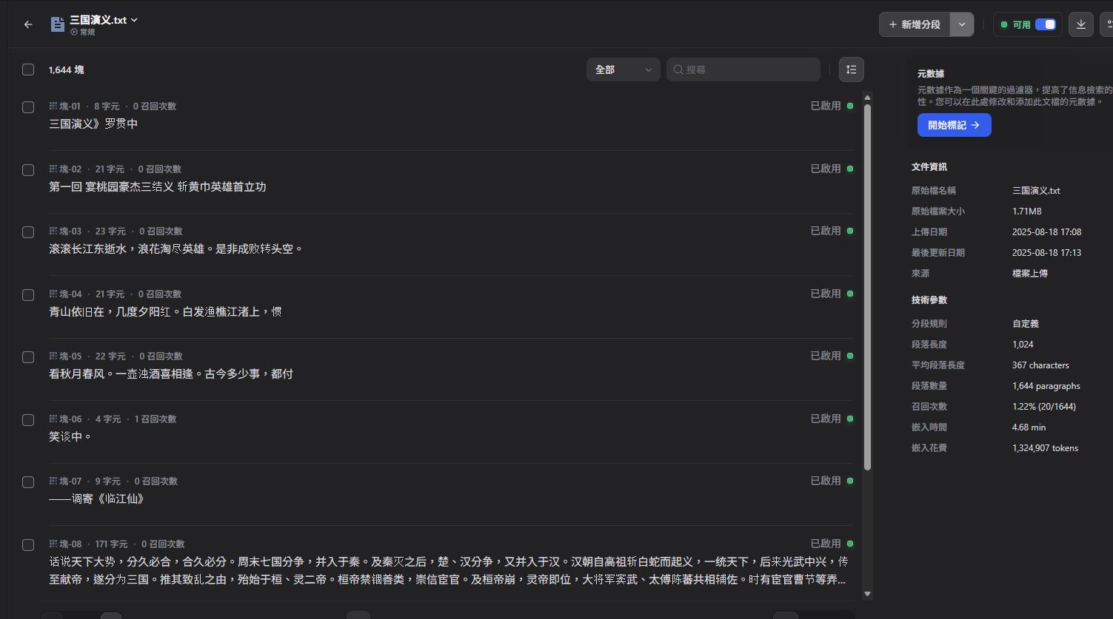Click the green enabled dot on 塊-03
Viewport: 1113px width, 619px height.
[850, 230]
